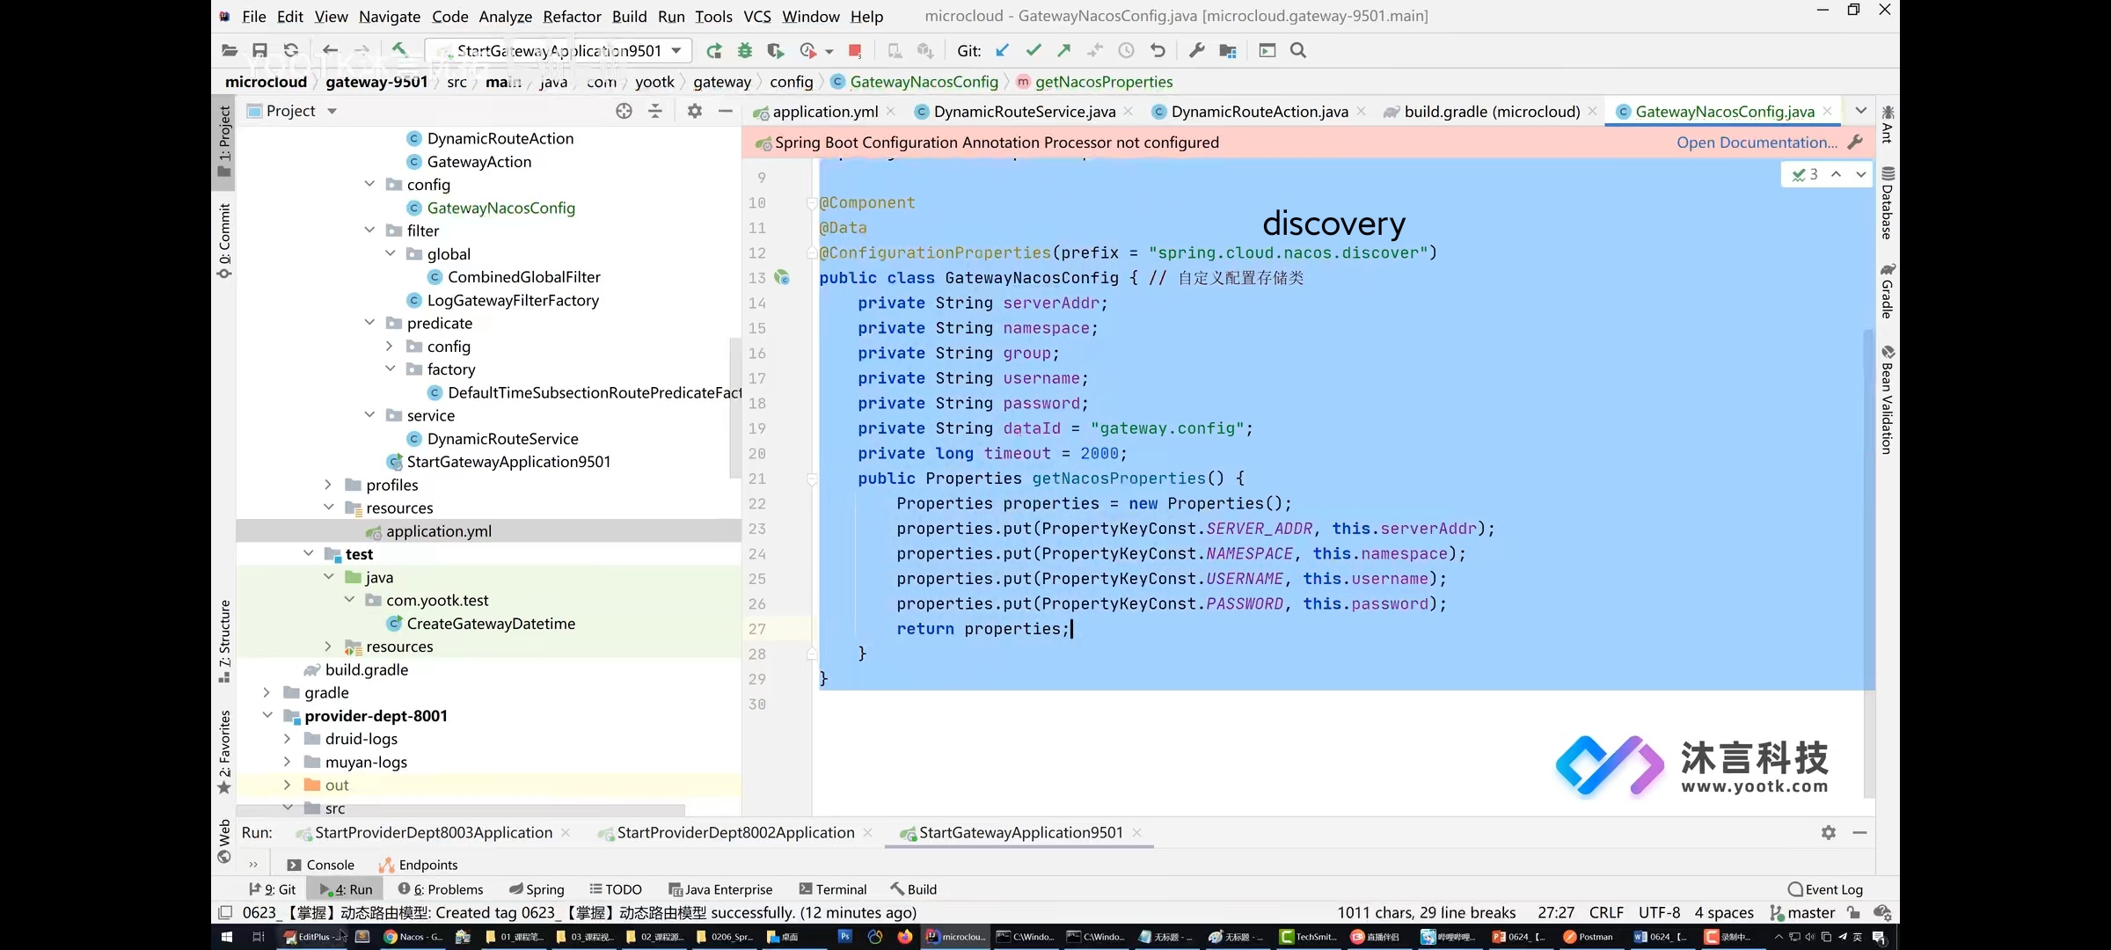Viewport: 2111px width, 950px height.
Task: Open Project panel gear options
Action: pos(695,111)
